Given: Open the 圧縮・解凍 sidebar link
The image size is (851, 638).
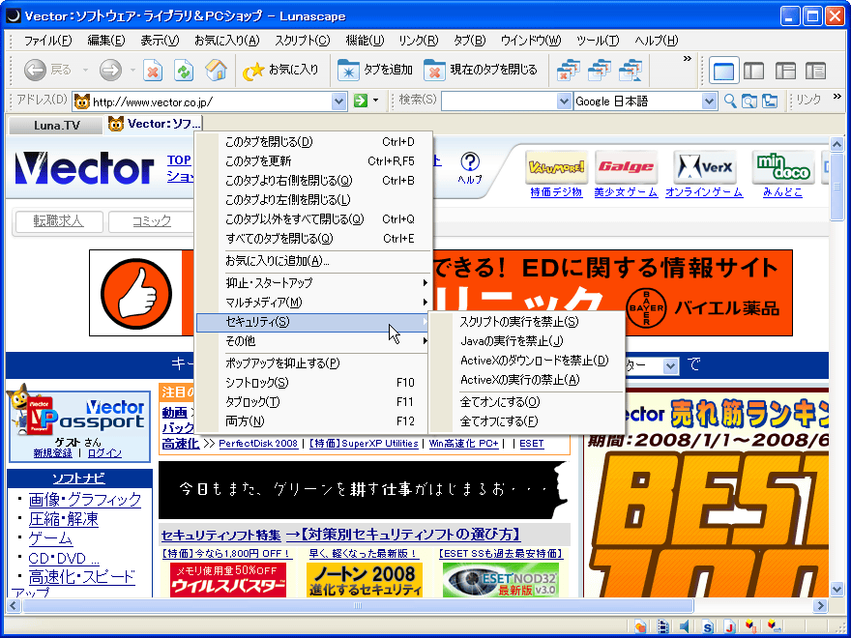Looking at the screenshot, I should tap(64, 519).
